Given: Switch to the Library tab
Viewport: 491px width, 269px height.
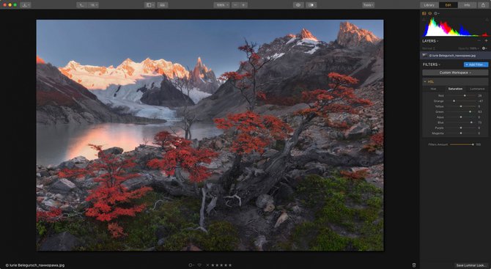Looking at the screenshot, I should click(429, 5).
